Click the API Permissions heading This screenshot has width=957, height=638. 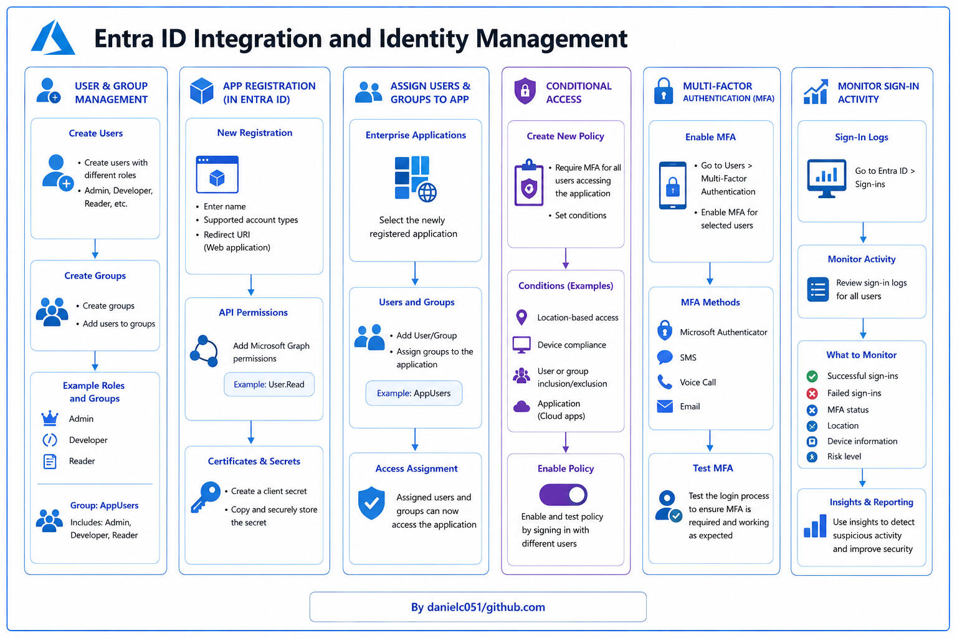pos(254,312)
